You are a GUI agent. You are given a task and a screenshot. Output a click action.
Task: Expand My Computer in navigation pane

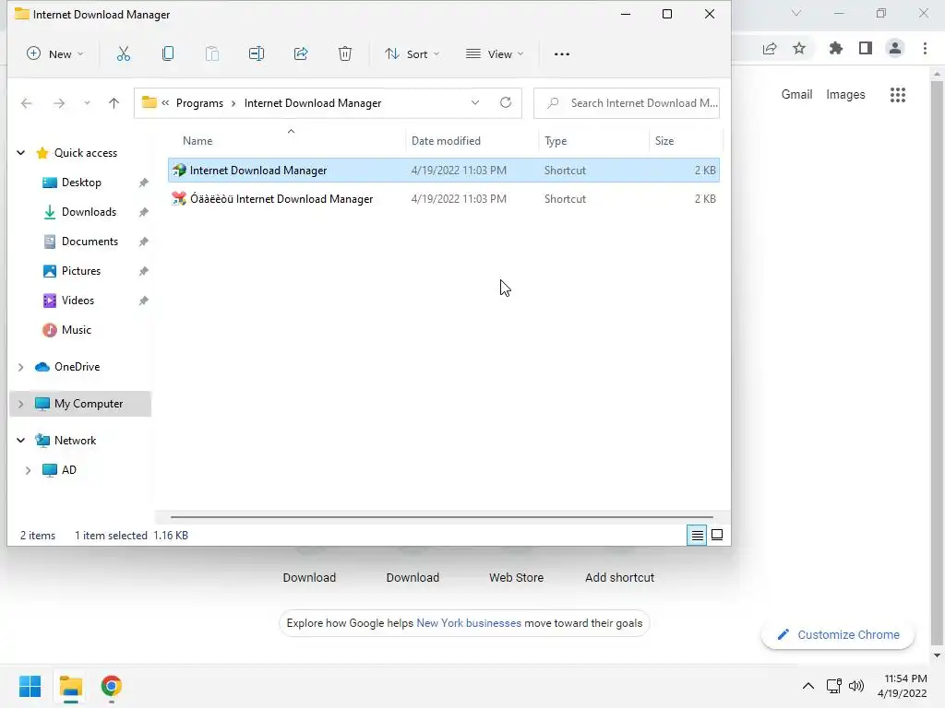[21, 404]
